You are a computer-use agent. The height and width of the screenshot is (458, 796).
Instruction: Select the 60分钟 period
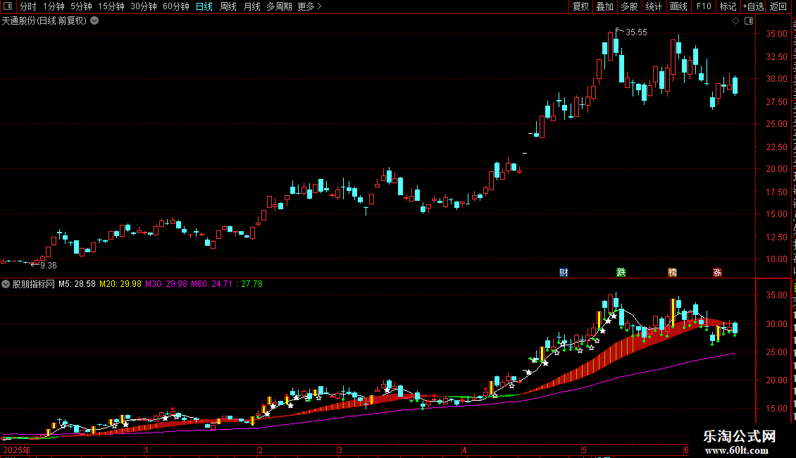click(x=175, y=6)
